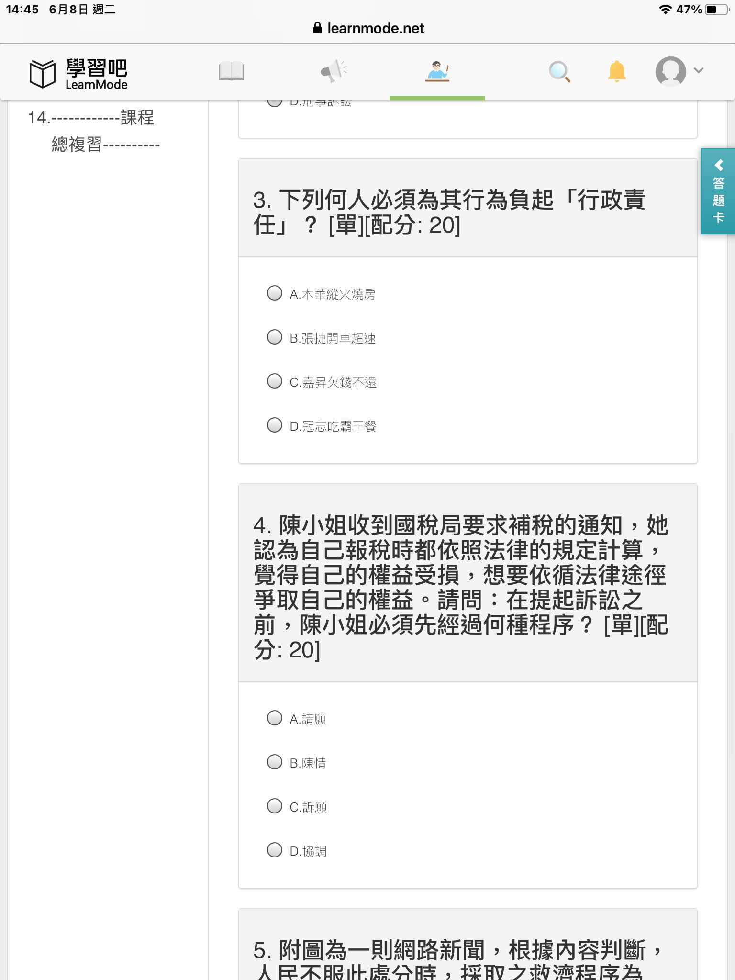Click the user avatar icon
Viewport: 735px width, 980px height.
[670, 71]
